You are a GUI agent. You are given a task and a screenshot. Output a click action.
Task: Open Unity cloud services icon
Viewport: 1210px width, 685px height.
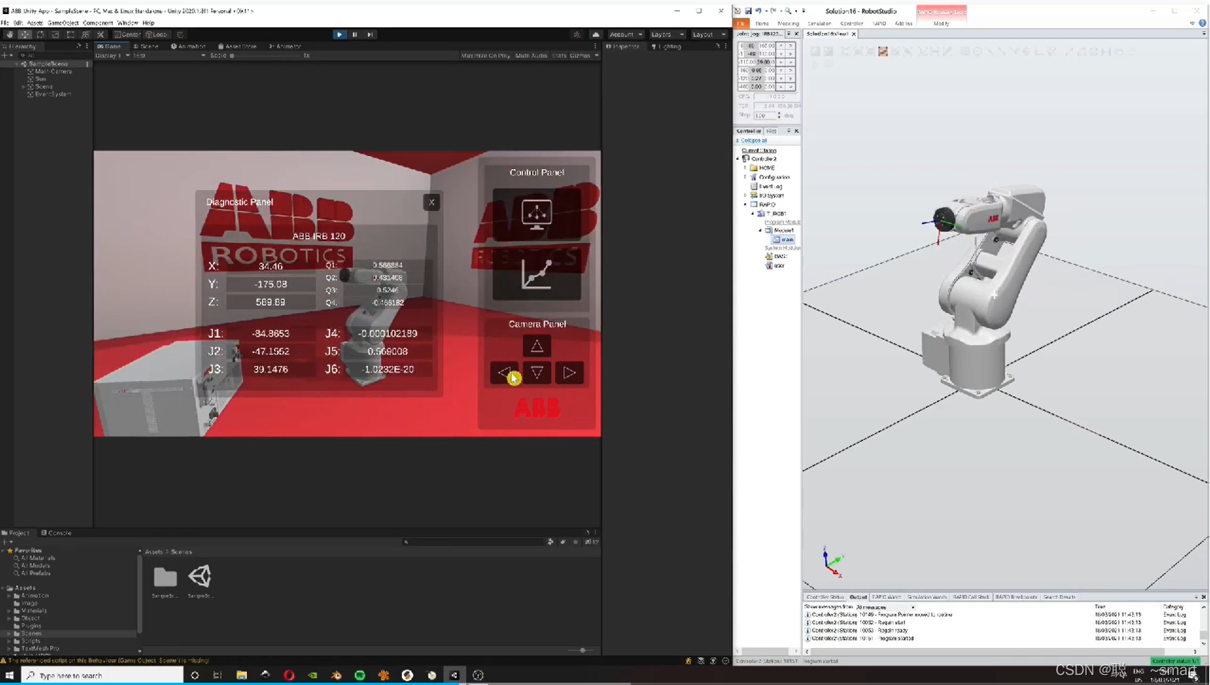coord(596,35)
